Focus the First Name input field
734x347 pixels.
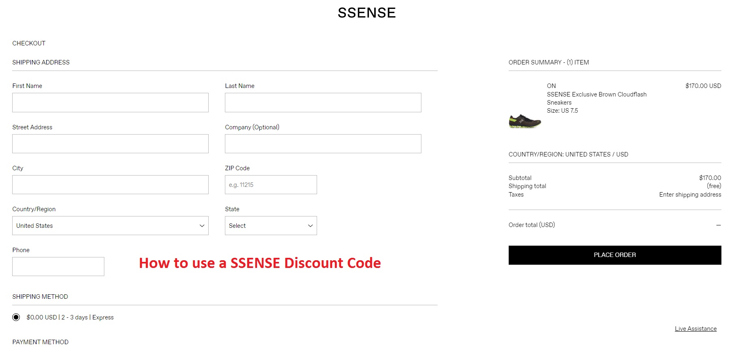pos(110,103)
